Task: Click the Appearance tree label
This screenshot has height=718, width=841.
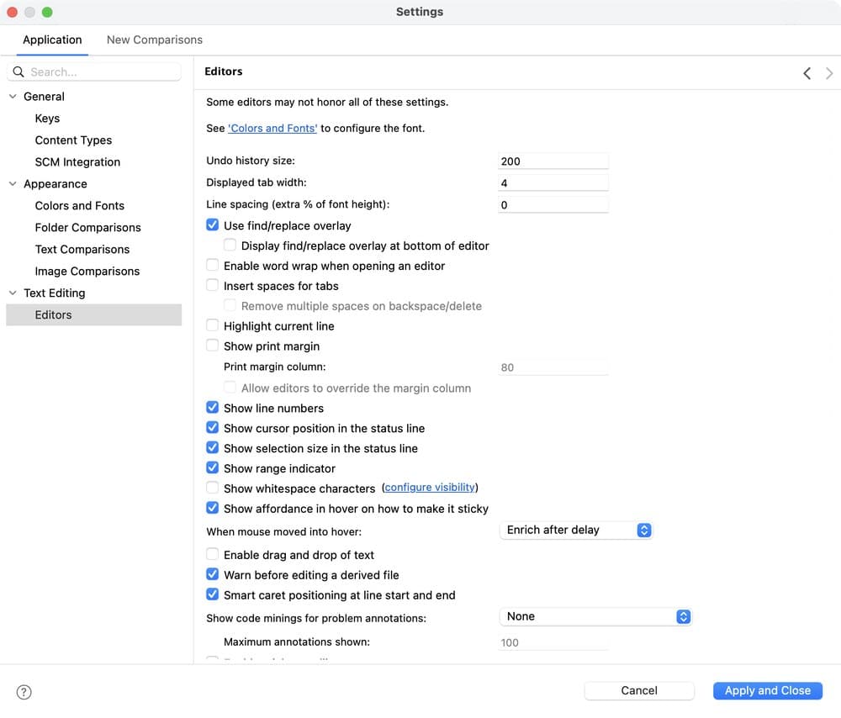Action: [56, 184]
